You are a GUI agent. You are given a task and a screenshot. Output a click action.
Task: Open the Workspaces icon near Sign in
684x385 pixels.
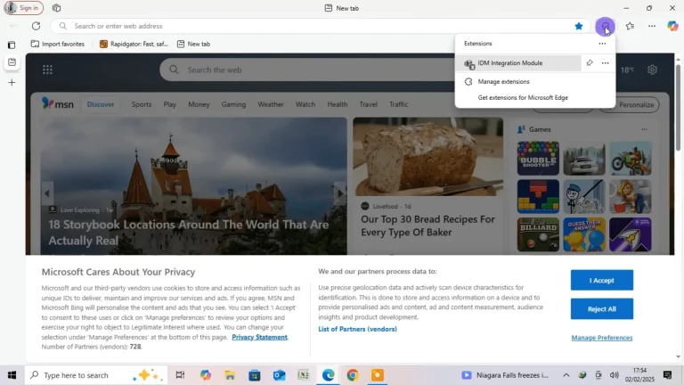(56, 8)
